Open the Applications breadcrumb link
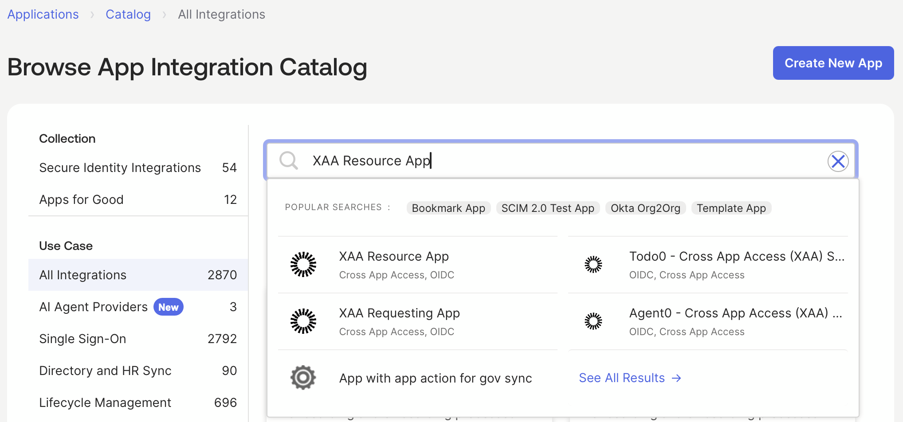The image size is (903, 422). tap(43, 14)
